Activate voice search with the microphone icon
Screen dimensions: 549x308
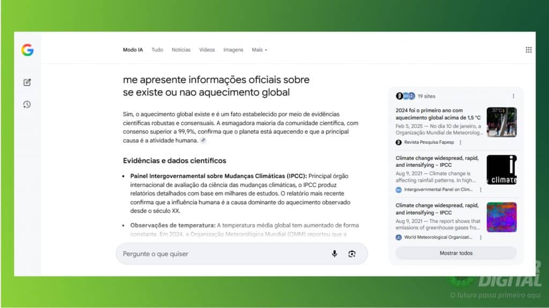click(334, 253)
